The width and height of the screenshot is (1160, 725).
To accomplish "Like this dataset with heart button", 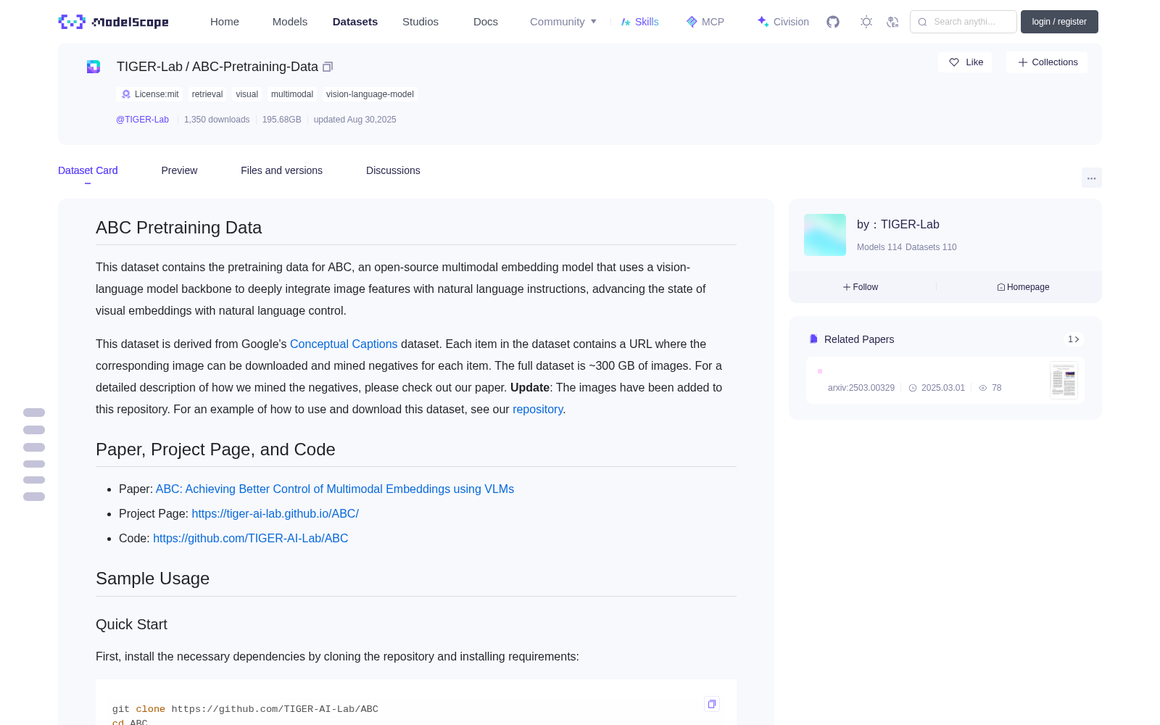I will 966,62.
